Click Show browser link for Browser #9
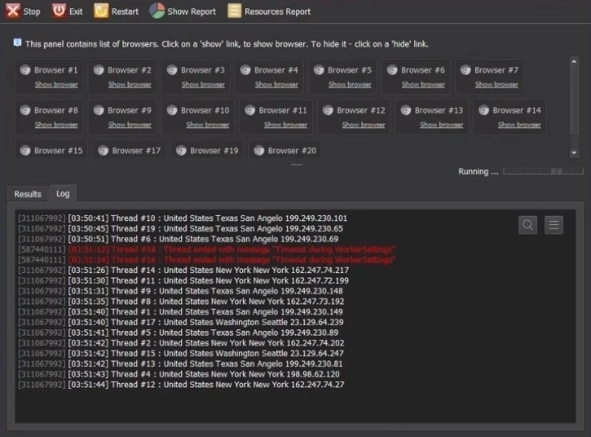Viewport: 591px width, 437px height. (130, 124)
